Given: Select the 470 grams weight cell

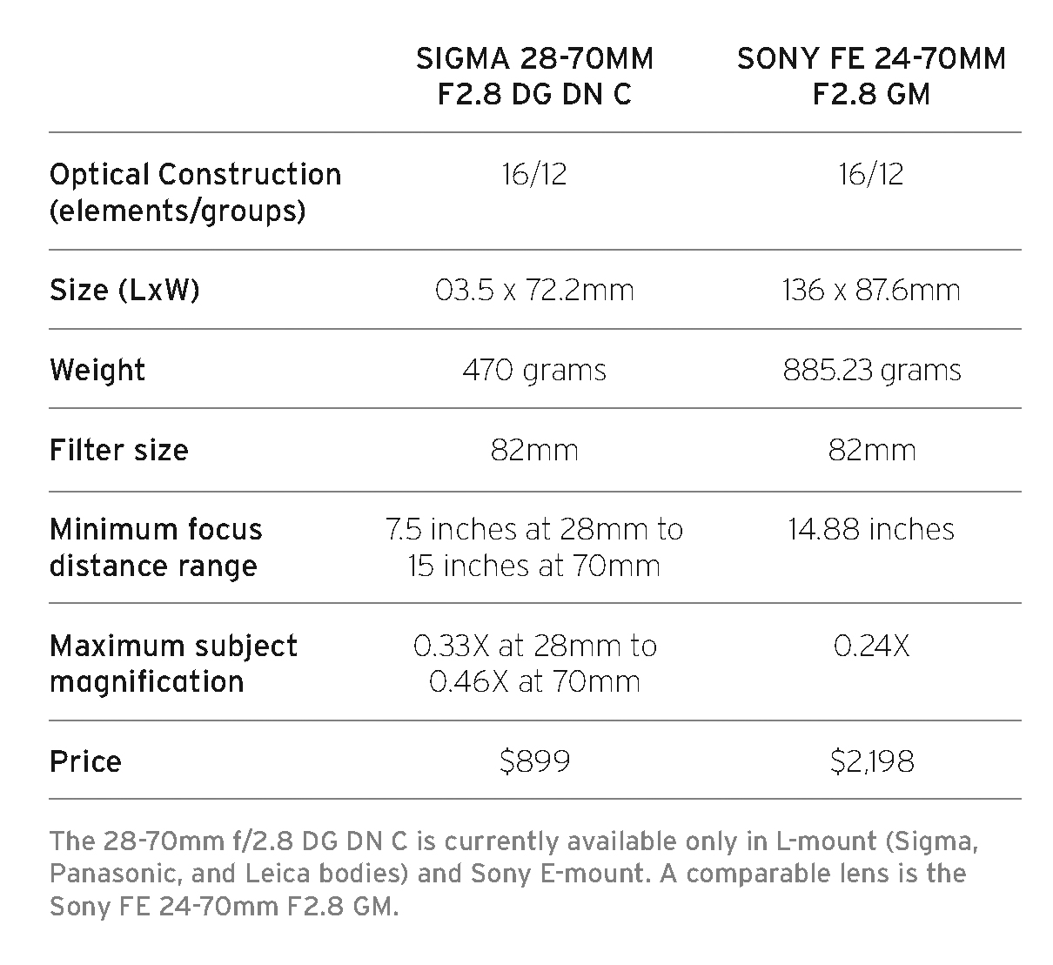Looking at the screenshot, I should 534,370.
